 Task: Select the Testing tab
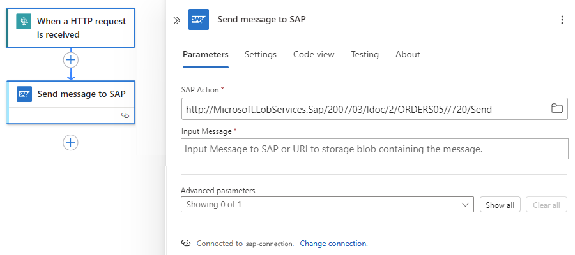tap(365, 55)
